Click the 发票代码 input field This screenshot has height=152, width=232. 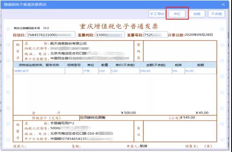tap(110, 35)
